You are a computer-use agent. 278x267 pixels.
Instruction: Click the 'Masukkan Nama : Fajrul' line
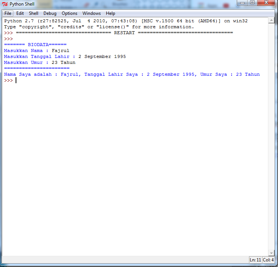36,51
